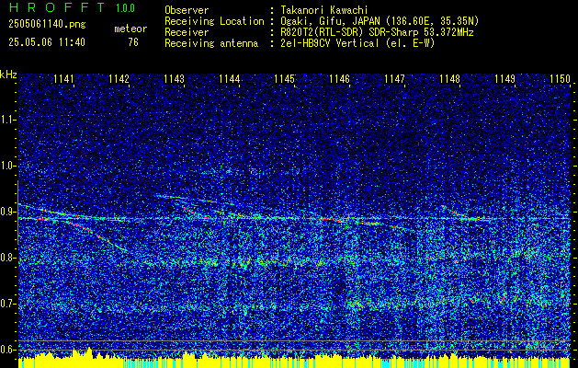Click the meteor count value 76

pyautogui.click(x=133, y=42)
